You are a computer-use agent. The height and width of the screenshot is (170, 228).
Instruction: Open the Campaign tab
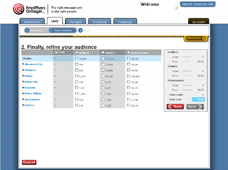click(125, 22)
